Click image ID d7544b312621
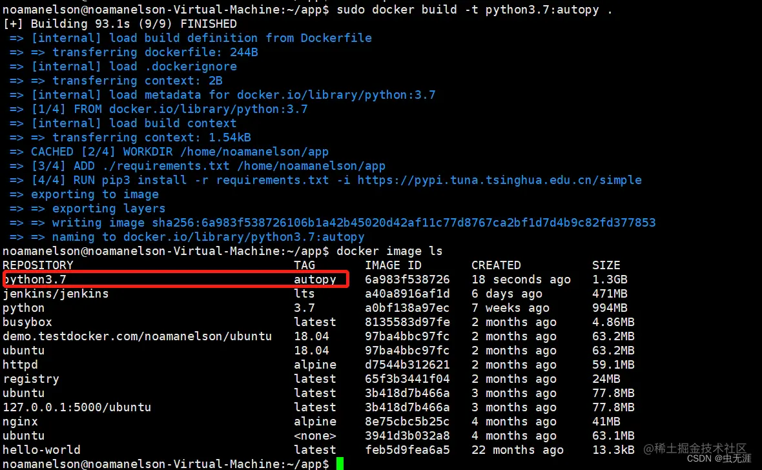The width and height of the screenshot is (762, 470). coord(407,365)
